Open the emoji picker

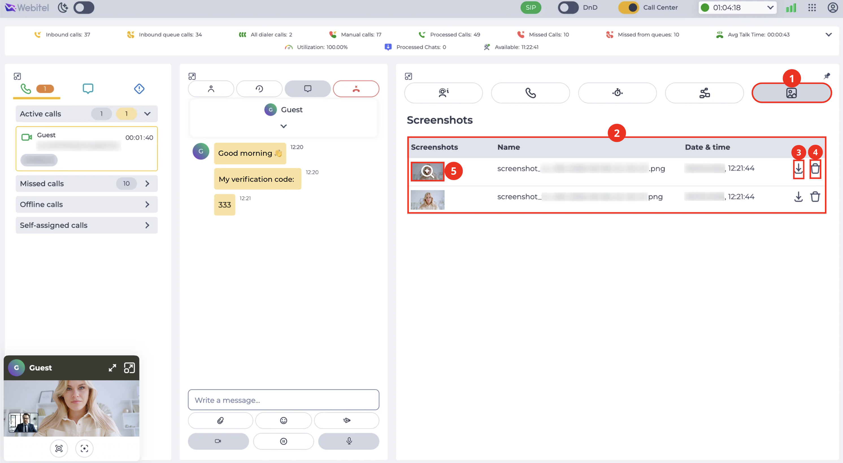(283, 420)
